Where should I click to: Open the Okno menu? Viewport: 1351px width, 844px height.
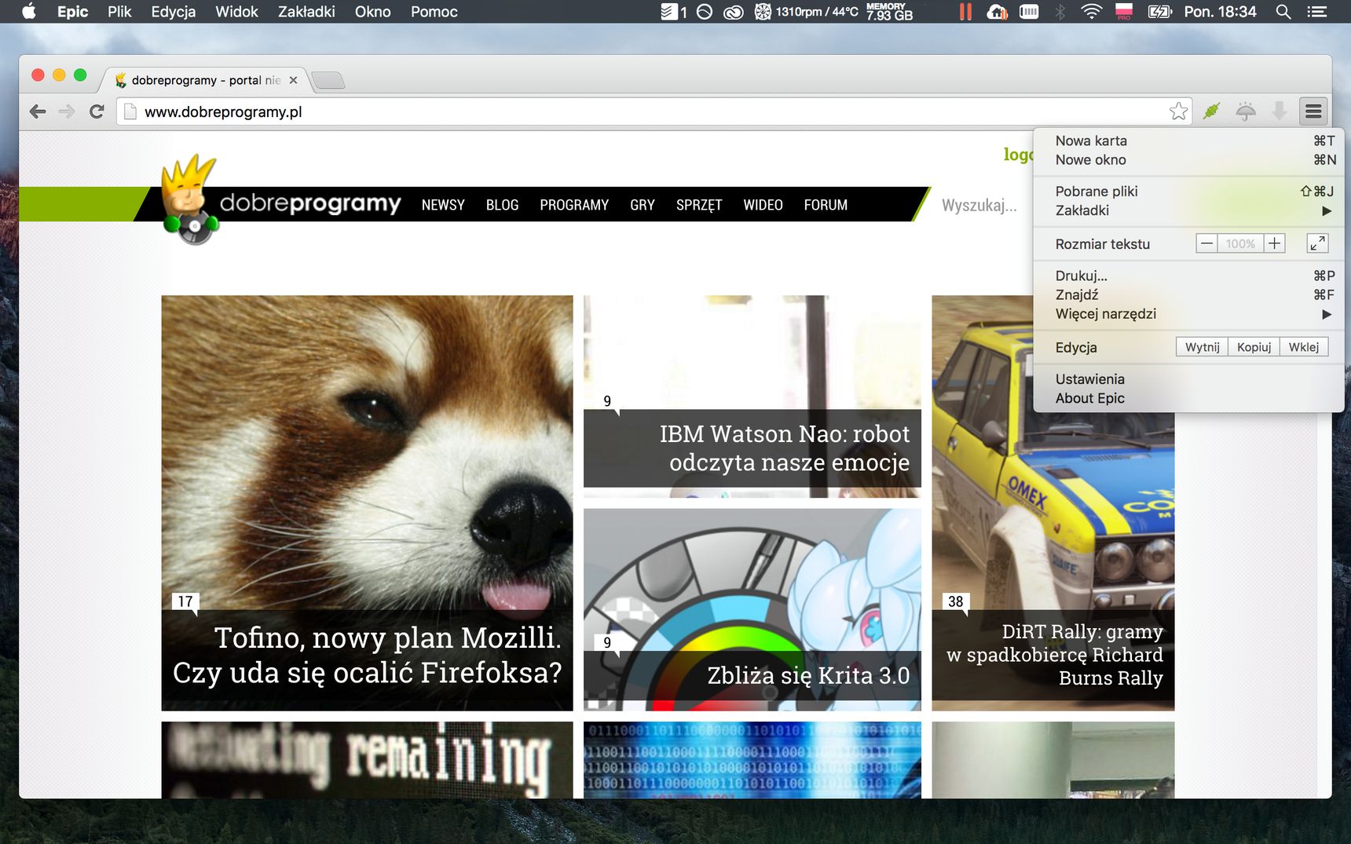pyautogui.click(x=372, y=12)
